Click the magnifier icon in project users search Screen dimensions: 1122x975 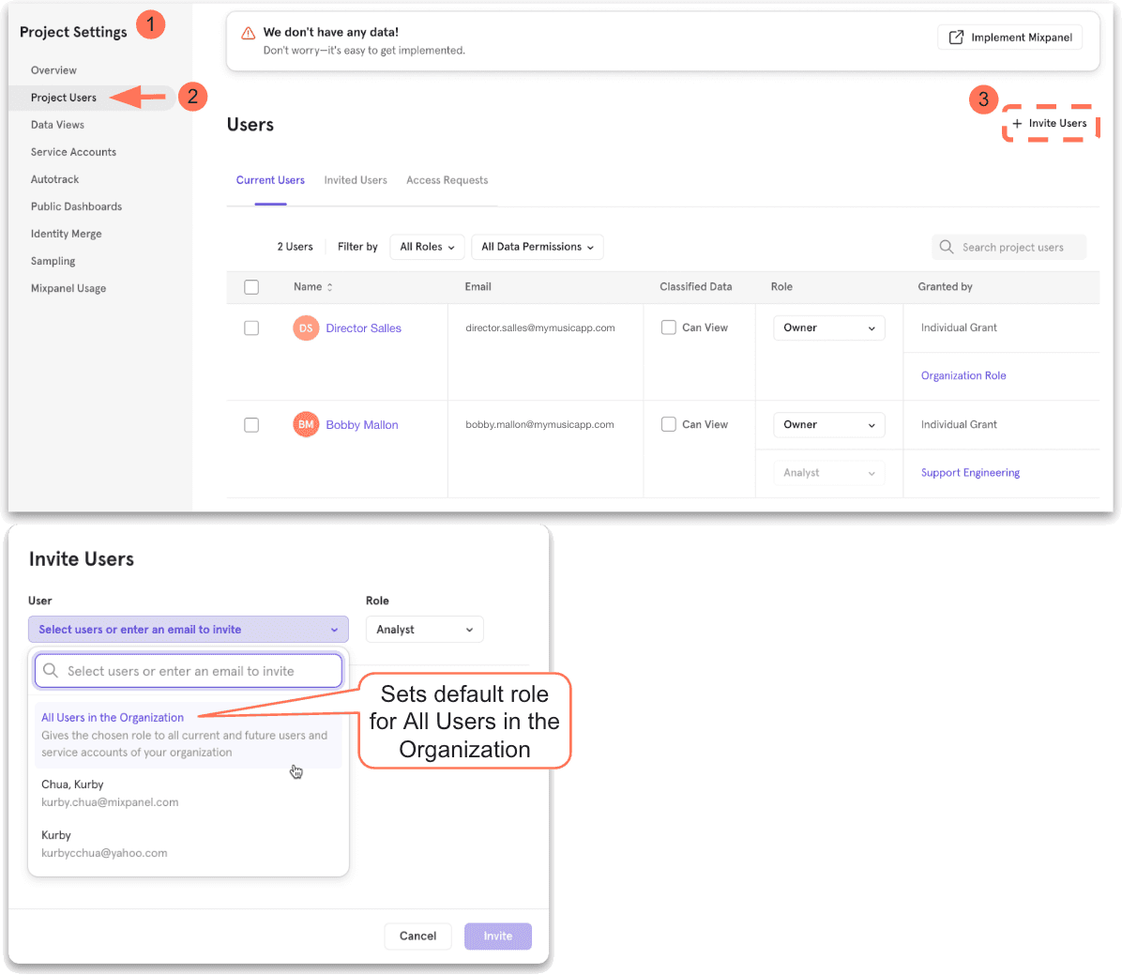947,247
